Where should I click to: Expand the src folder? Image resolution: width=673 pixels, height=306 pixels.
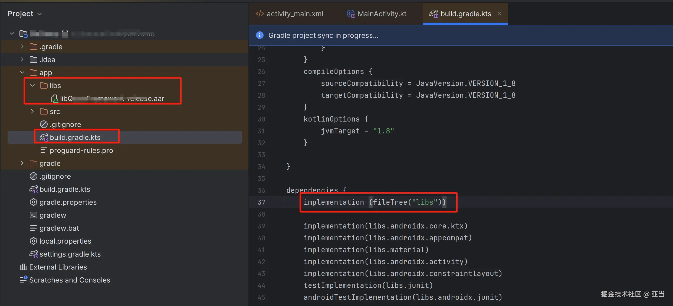(32, 111)
